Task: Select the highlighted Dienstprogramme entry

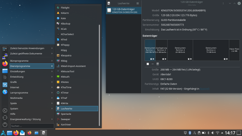Action: [x=32, y=66]
